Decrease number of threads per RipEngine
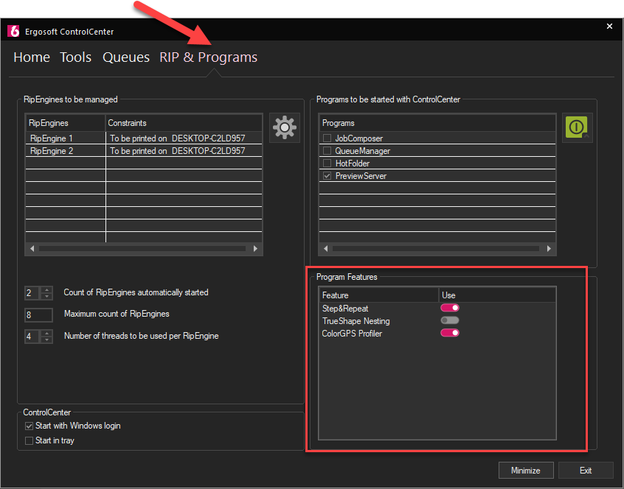624x489 pixels. coord(47,340)
